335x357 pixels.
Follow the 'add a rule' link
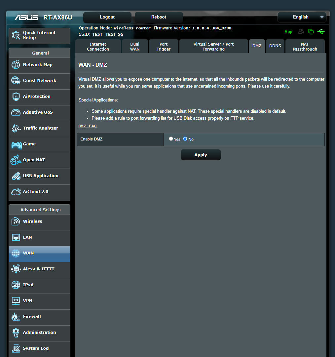[115, 118]
